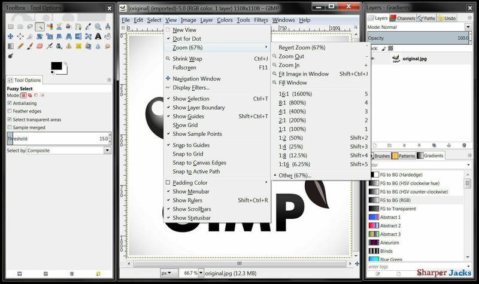The width and height of the screenshot is (479, 284).
Task: Select the Alignment tool
Action: [x=20, y=36]
